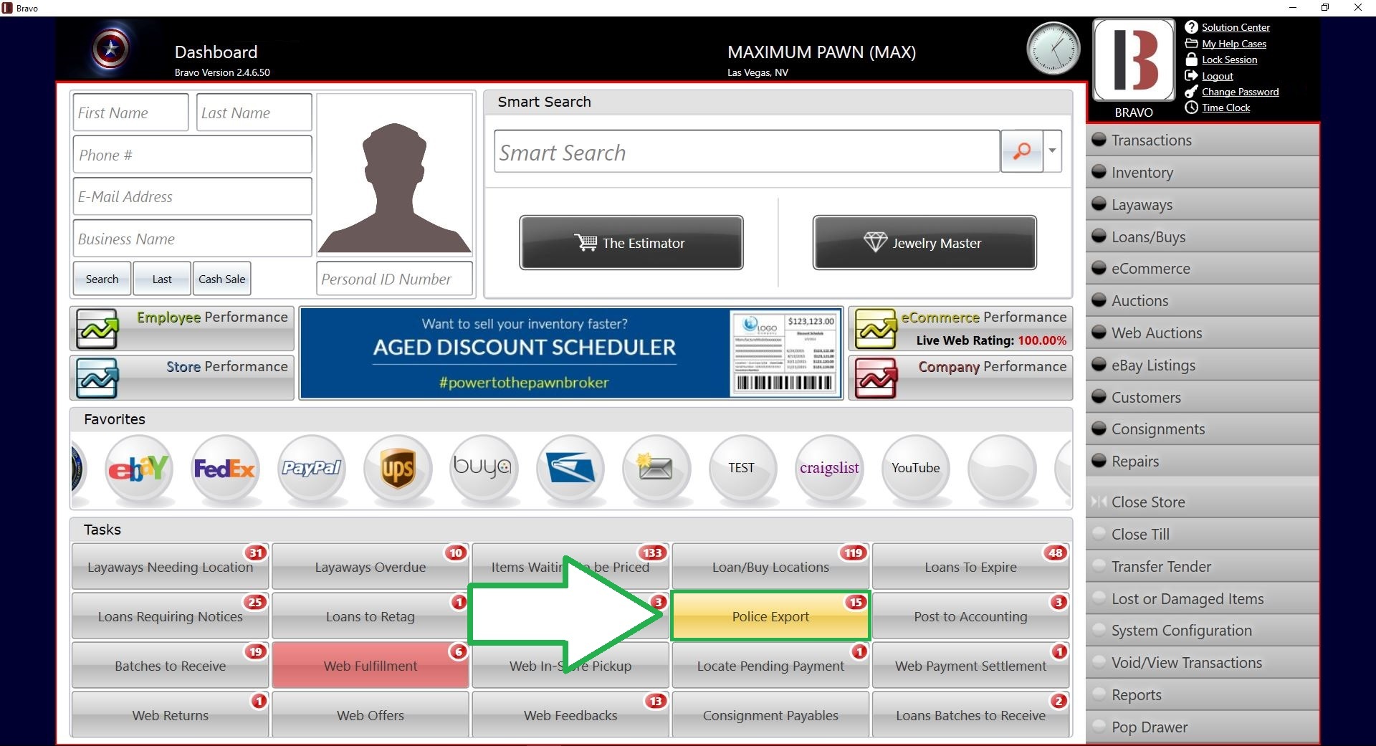Click the First Name field
The image size is (1376, 746).
tap(130, 113)
